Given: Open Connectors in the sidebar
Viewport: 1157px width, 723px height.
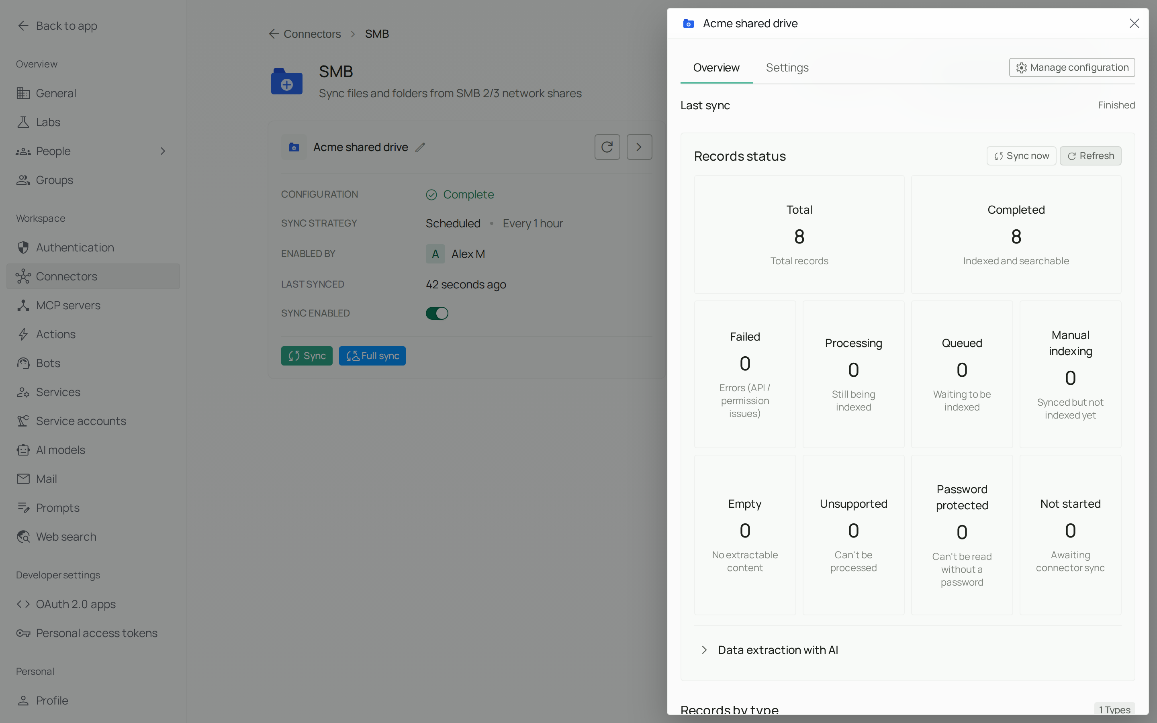Looking at the screenshot, I should pyautogui.click(x=93, y=276).
